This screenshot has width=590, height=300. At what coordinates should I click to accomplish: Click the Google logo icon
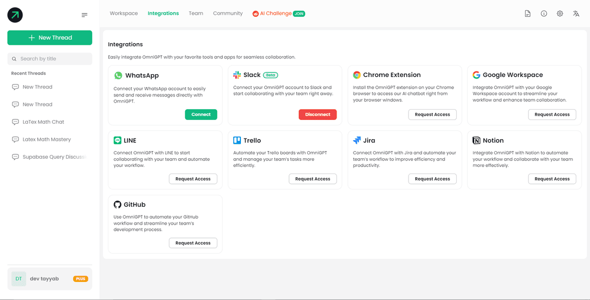[x=476, y=75]
